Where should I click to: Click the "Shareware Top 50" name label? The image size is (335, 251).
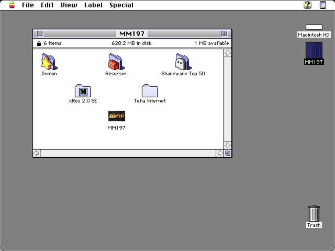[183, 74]
